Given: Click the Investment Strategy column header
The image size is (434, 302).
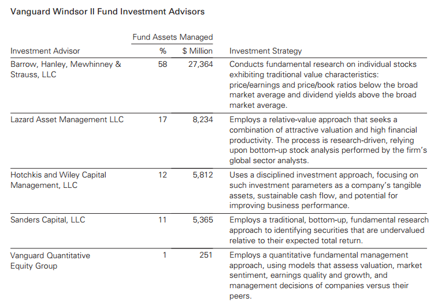Looking at the screenshot, I should click(x=265, y=51).
